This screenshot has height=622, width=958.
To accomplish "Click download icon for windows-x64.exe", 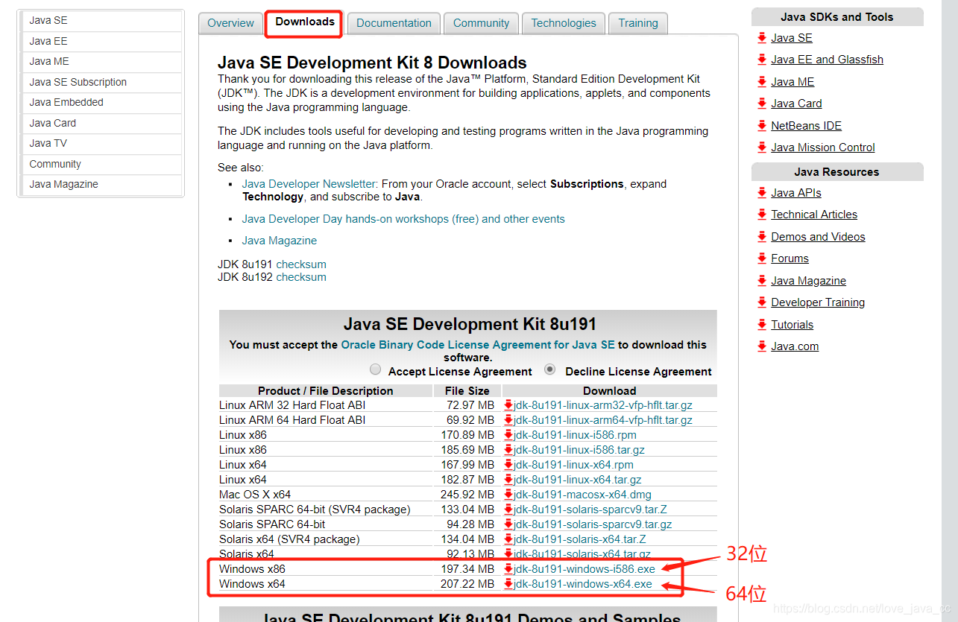I will pos(508,584).
